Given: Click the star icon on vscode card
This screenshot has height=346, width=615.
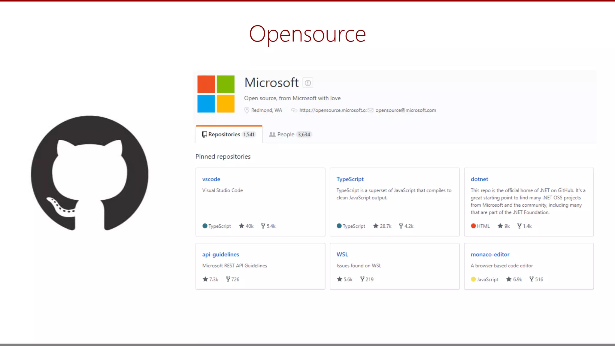Looking at the screenshot, I should tap(241, 226).
